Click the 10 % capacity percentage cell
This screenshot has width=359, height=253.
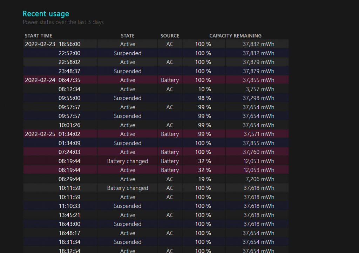pyautogui.click(x=203, y=89)
